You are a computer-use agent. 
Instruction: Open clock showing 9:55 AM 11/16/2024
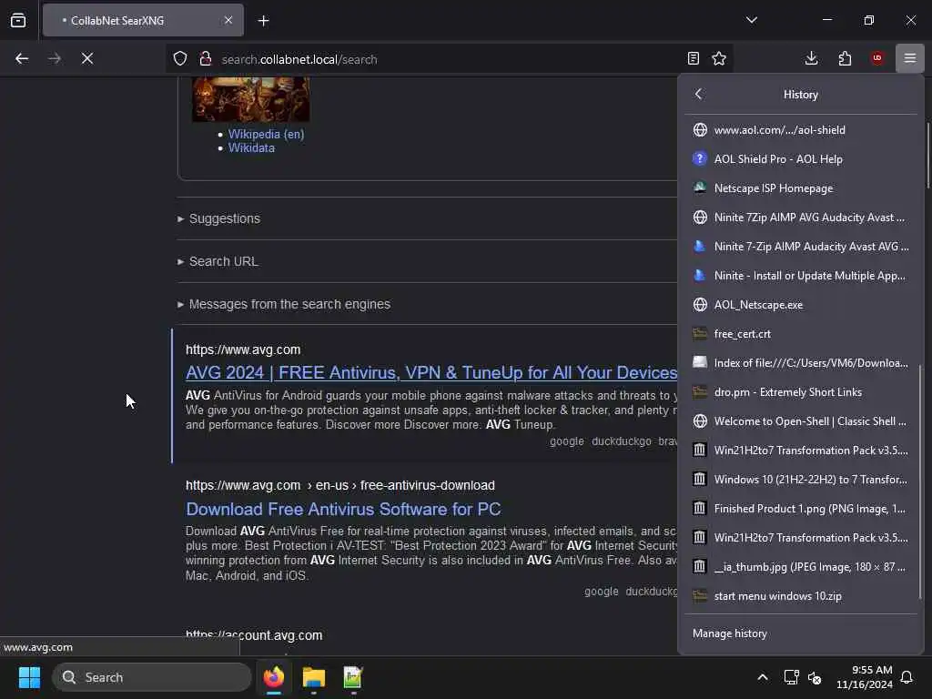point(865,677)
